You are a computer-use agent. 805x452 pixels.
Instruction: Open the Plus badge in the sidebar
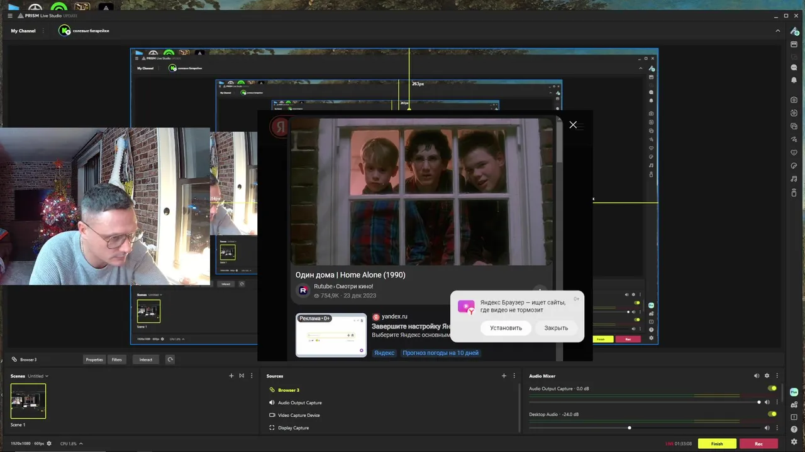(x=794, y=392)
